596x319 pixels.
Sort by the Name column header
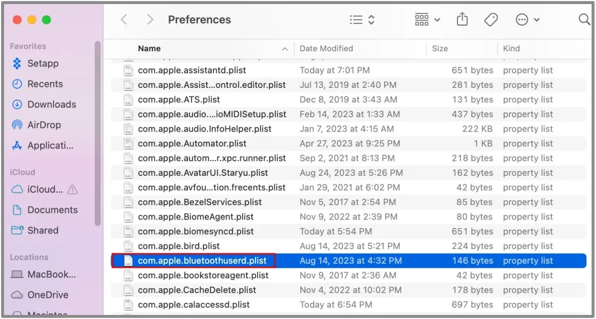[149, 48]
